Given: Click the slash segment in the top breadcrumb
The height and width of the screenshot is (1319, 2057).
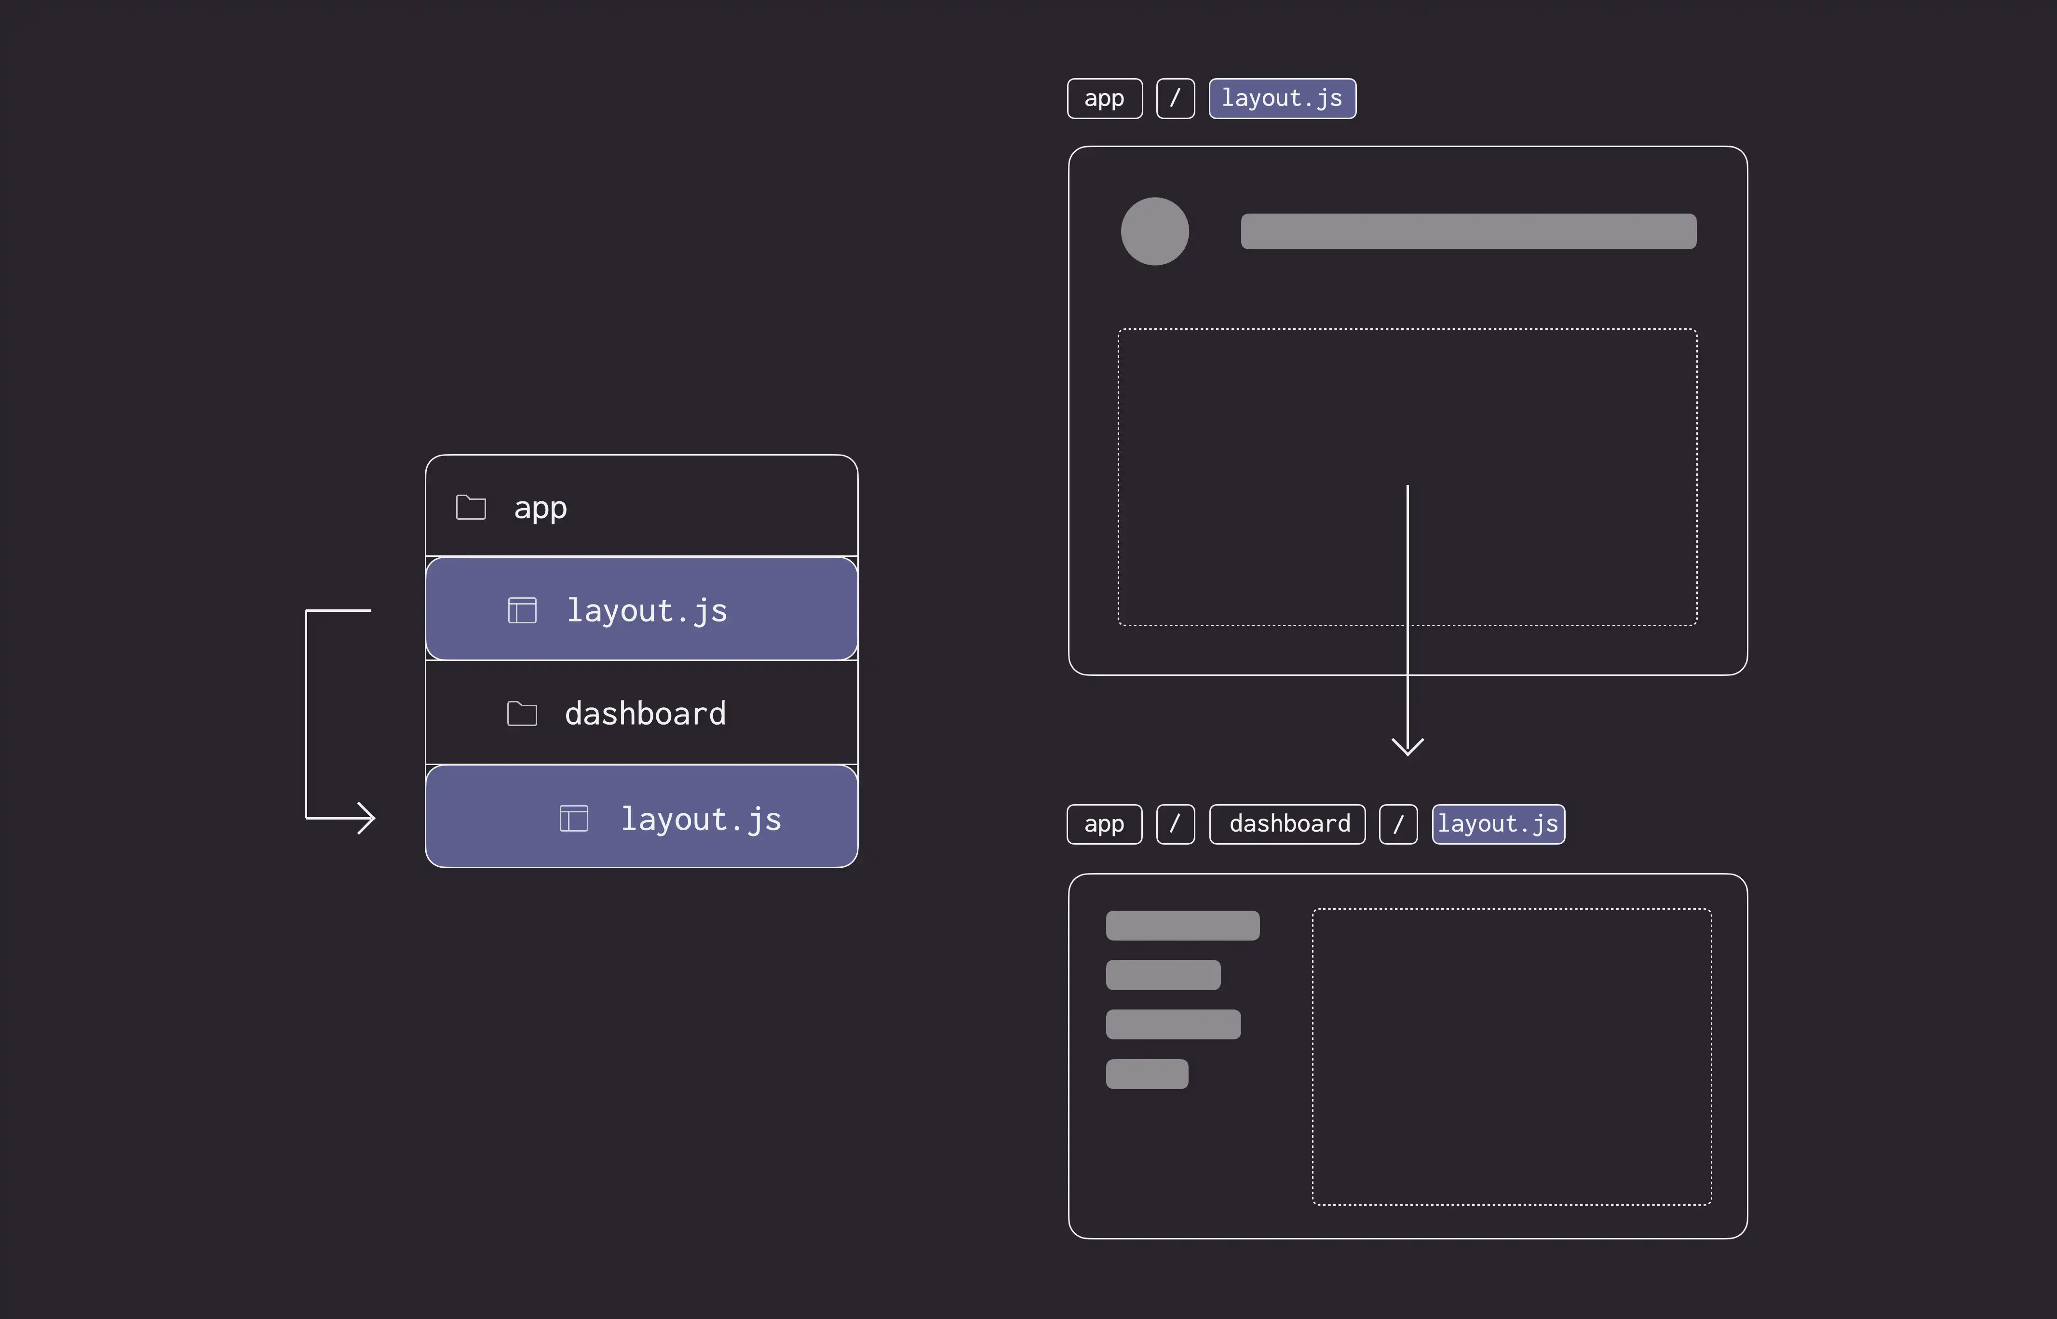Looking at the screenshot, I should pyautogui.click(x=1176, y=98).
